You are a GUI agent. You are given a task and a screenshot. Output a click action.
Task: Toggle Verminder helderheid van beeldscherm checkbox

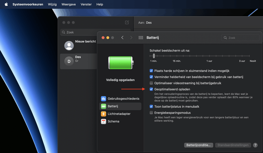click(x=151, y=77)
